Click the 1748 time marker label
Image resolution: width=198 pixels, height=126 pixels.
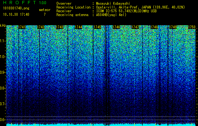click(154, 27)
